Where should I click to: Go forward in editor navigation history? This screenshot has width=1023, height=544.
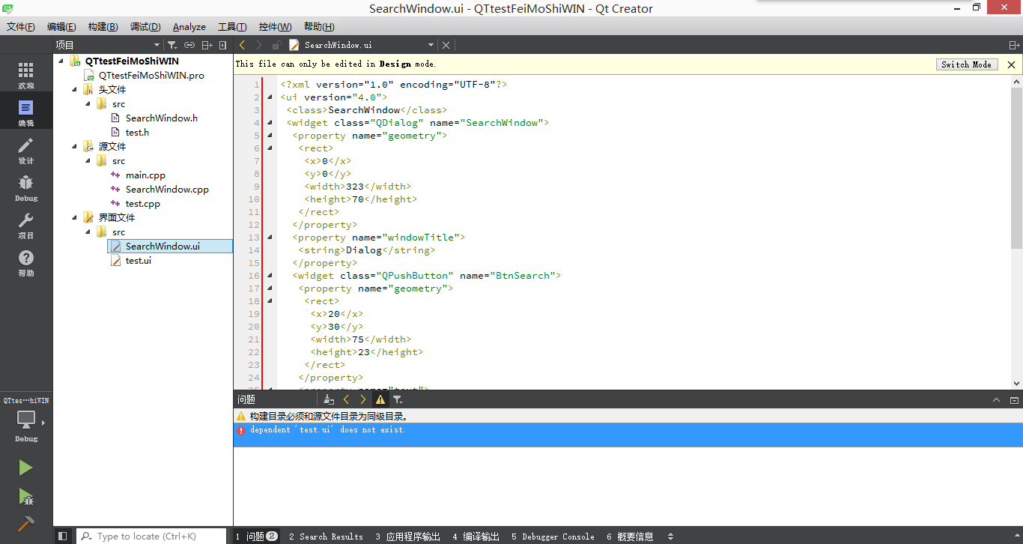pyautogui.click(x=259, y=45)
